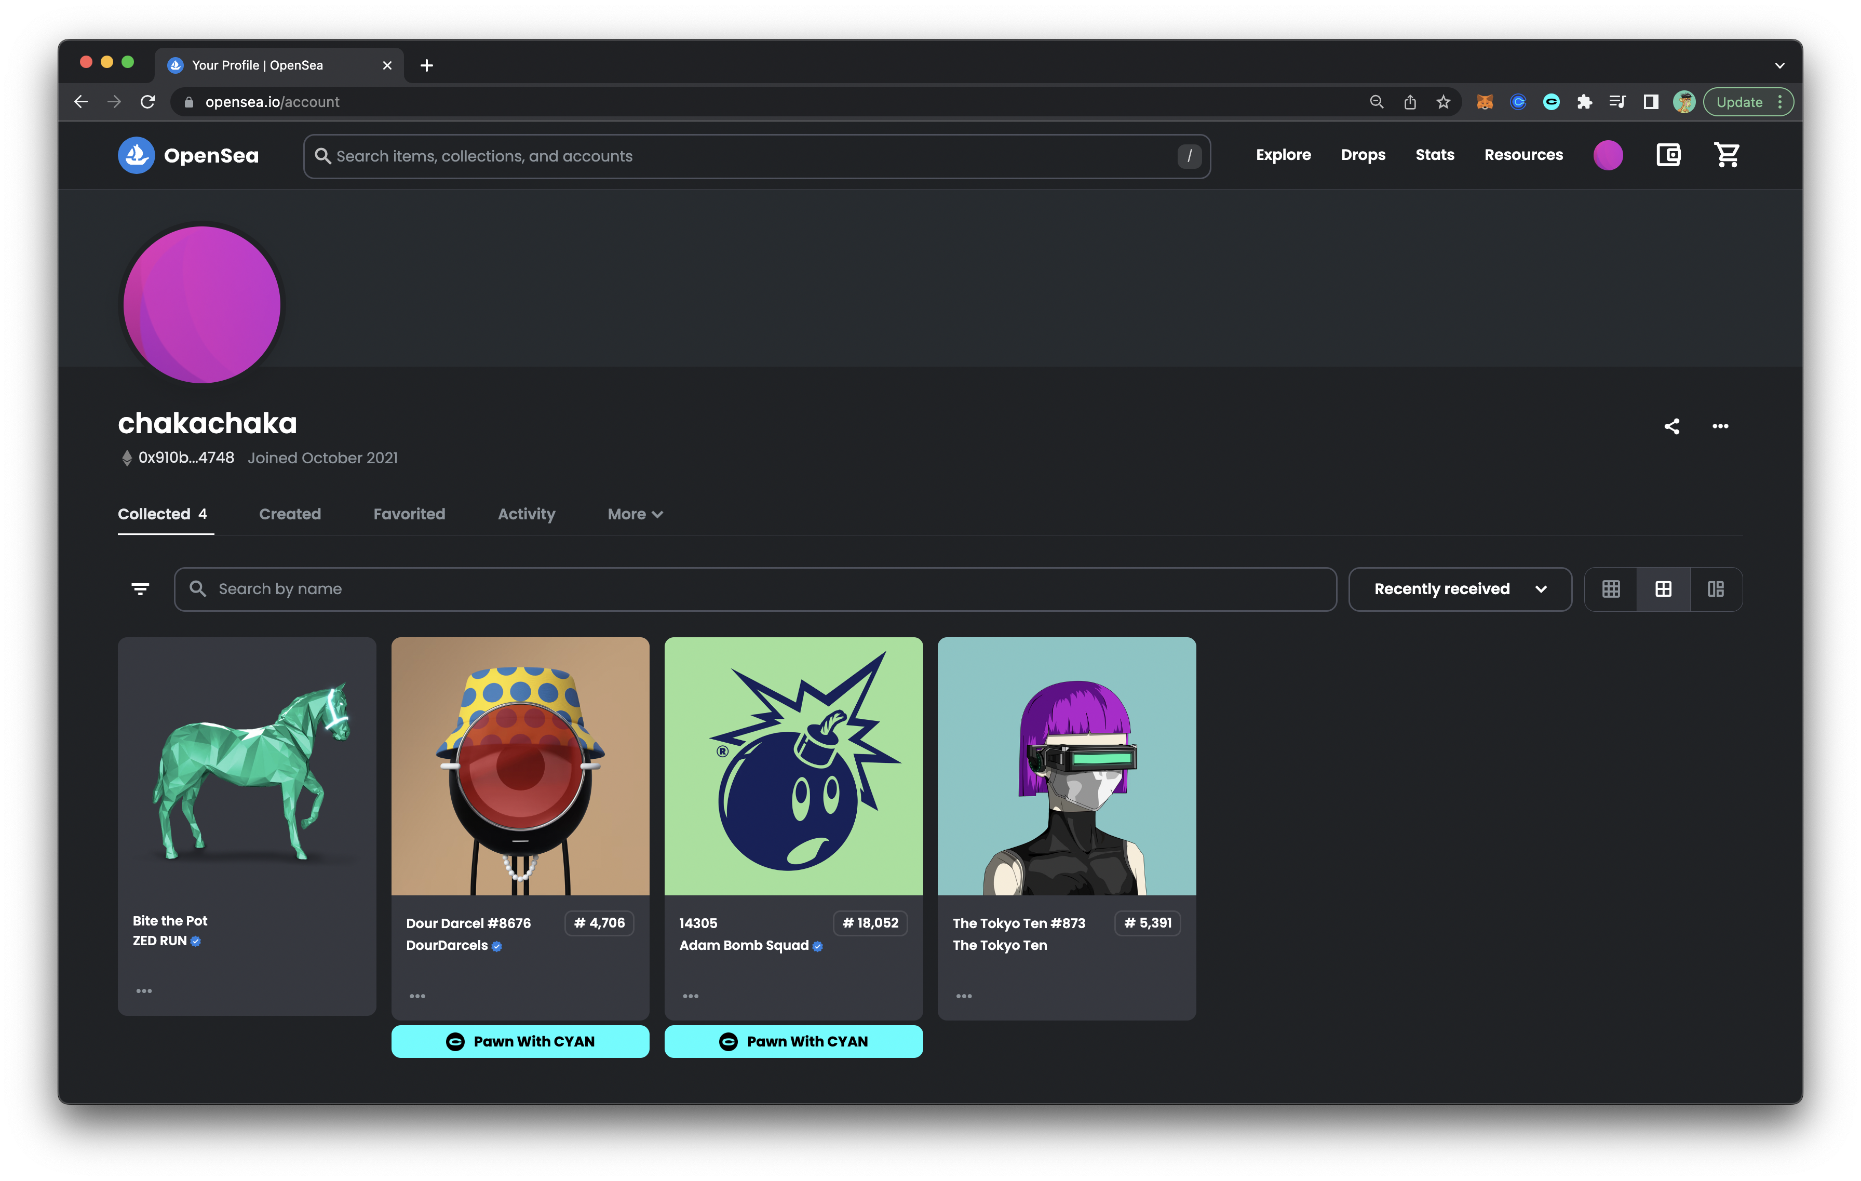Click the share profile icon
The width and height of the screenshot is (1861, 1181).
(x=1671, y=426)
